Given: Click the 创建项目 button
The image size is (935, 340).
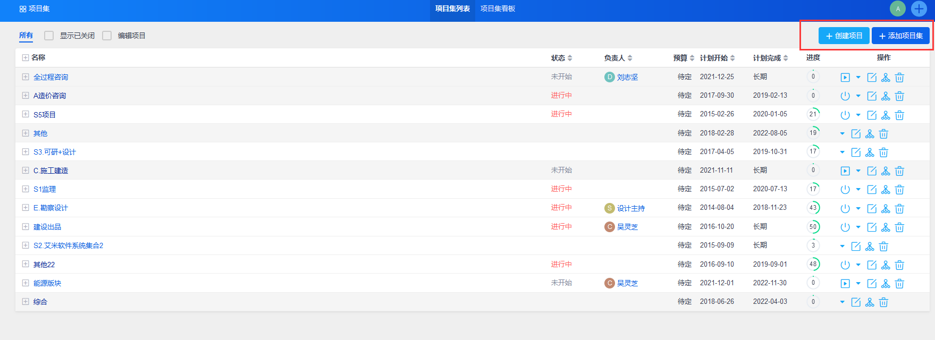Looking at the screenshot, I should [x=844, y=36].
